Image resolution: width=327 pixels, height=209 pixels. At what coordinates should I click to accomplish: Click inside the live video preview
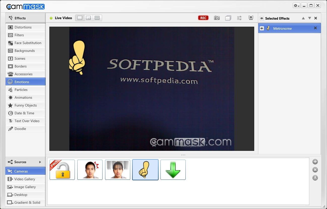pyautogui.click(x=152, y=89)
